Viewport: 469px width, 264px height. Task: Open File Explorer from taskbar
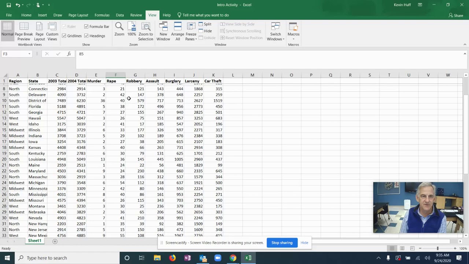click(157, 258)
